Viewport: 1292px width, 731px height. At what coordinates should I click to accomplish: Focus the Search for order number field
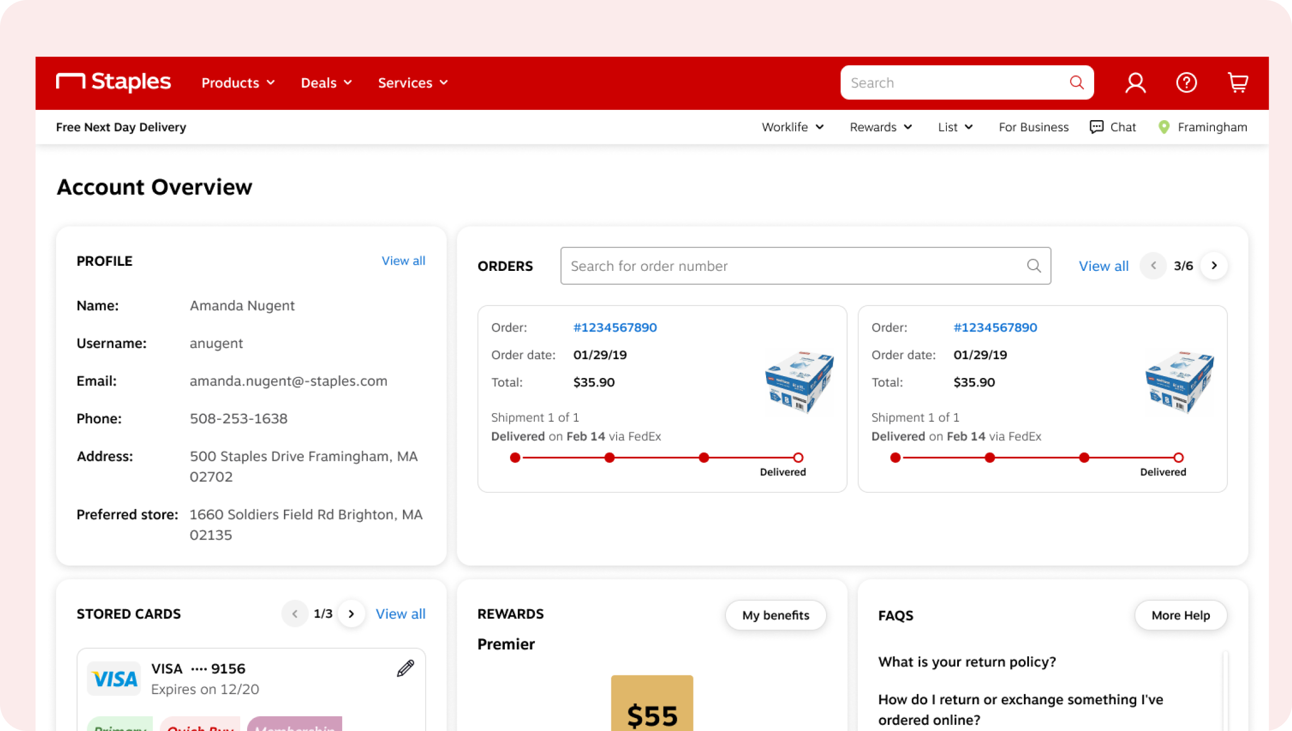point(793,266)
